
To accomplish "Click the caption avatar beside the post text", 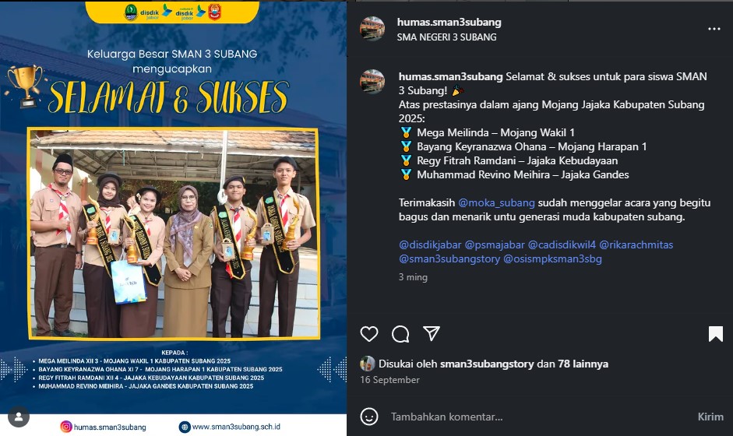I will (x=372, y=82).
